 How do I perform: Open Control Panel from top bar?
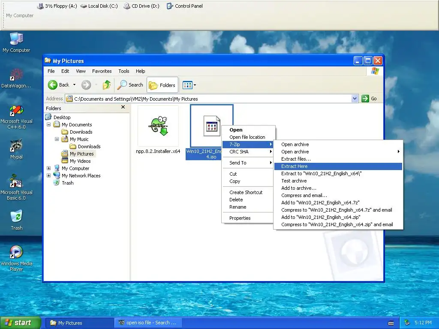(185, 6)
